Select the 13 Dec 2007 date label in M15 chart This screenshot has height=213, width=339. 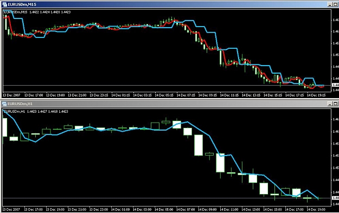[11, 95]
